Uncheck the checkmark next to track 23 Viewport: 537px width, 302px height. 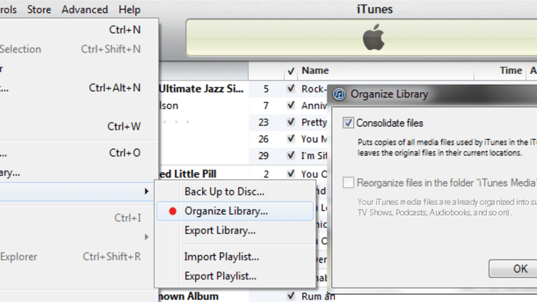coord(291,122)
